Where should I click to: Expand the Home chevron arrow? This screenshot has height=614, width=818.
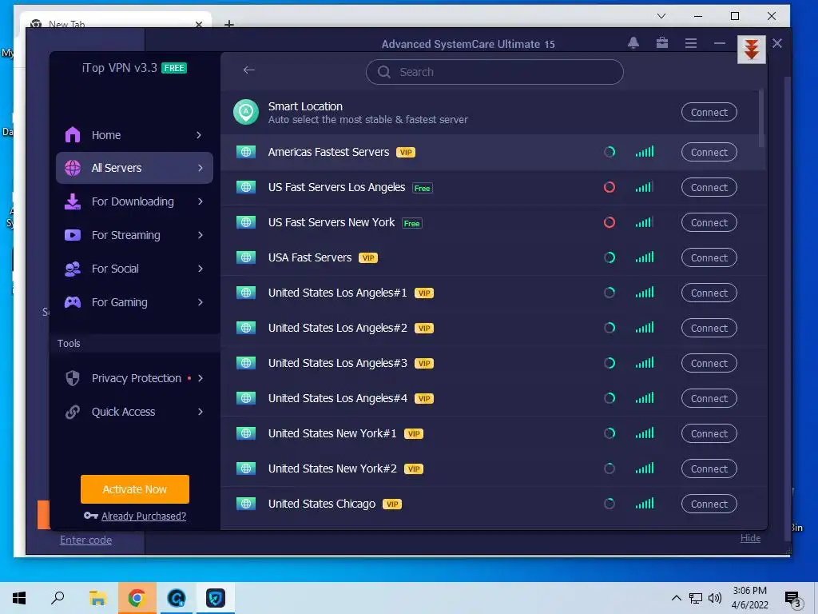click(x=199, y=135)
